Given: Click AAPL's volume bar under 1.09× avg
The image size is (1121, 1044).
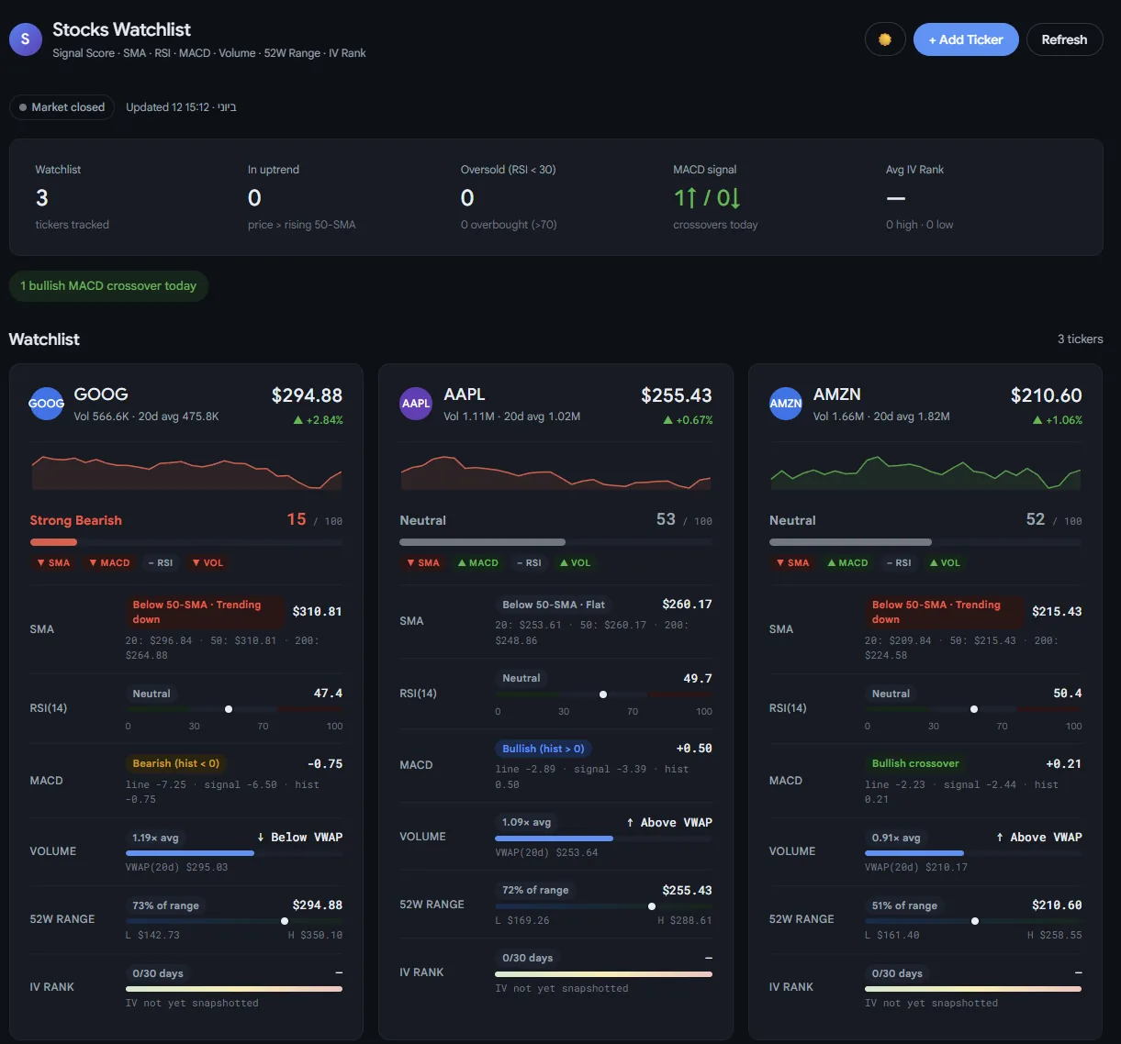Looking at the screenshot, I should pyautogui.click(x=604, y=839).
